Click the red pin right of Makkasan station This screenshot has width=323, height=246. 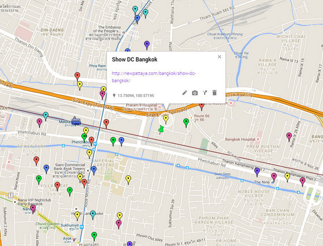pyautogui.click(x=106, y=123)
